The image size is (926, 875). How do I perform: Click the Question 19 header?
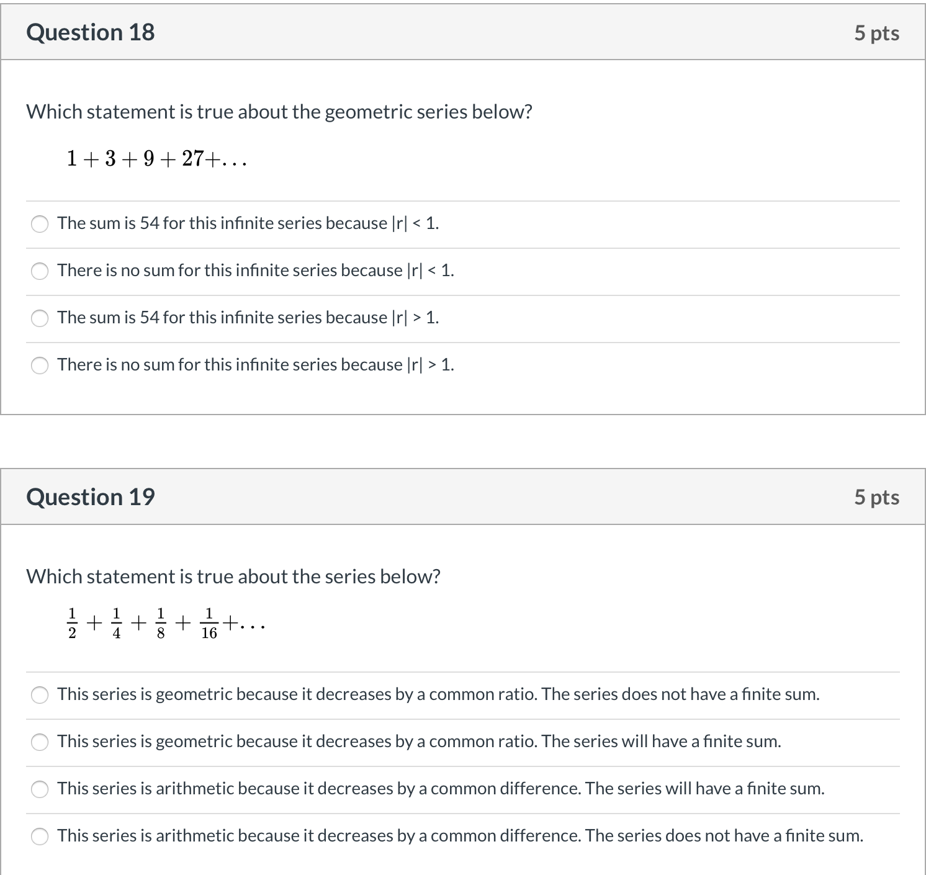(x=91, y=496)
